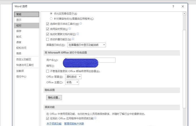Click the scrollbar up arrow
The image size is (196, 126).
point(184,14)
